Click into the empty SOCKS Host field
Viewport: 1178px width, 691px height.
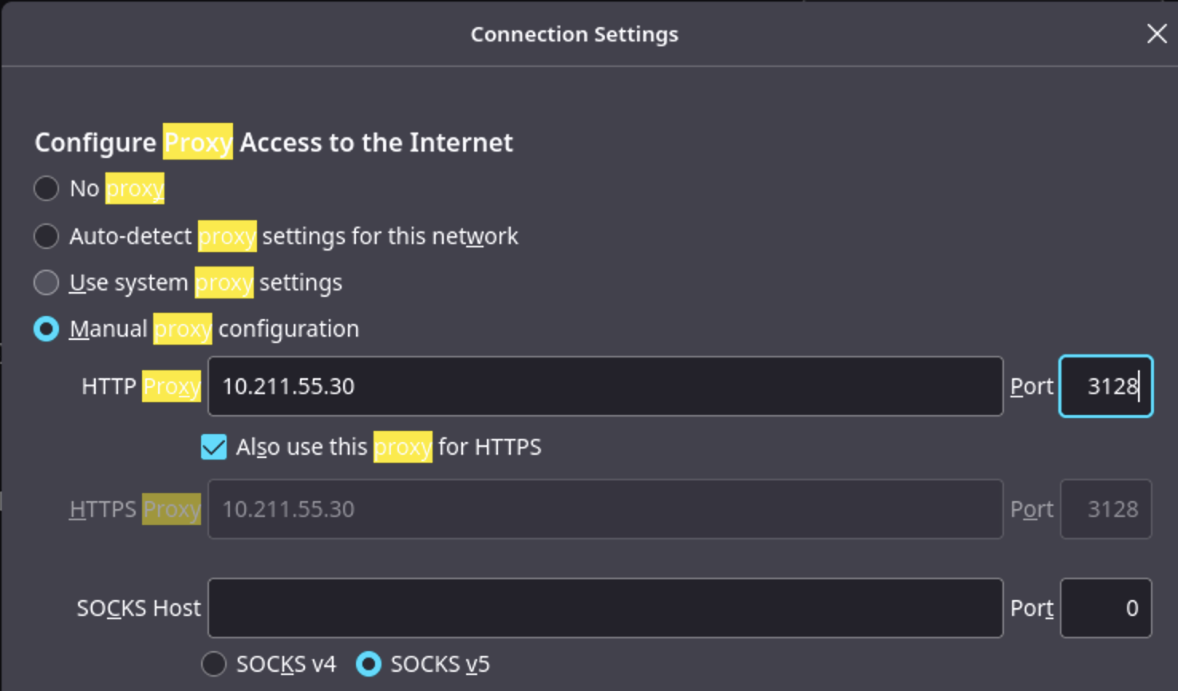605,608
